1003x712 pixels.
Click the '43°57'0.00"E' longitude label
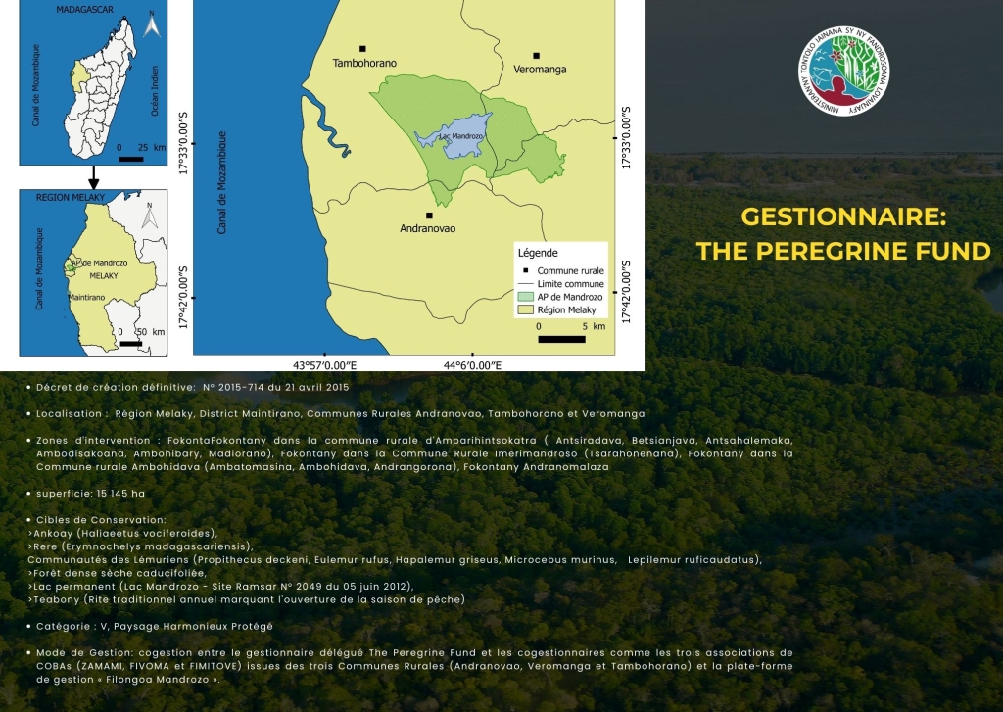[x=325, y=365]
